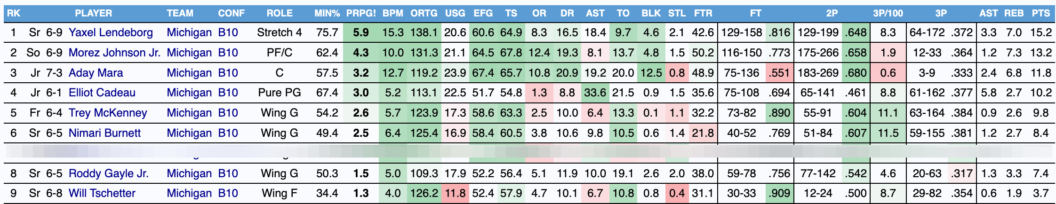Open Trey McKenney's player page
Image resolution: width=1056 pixels, height=204 pixels.
point(108,113)
